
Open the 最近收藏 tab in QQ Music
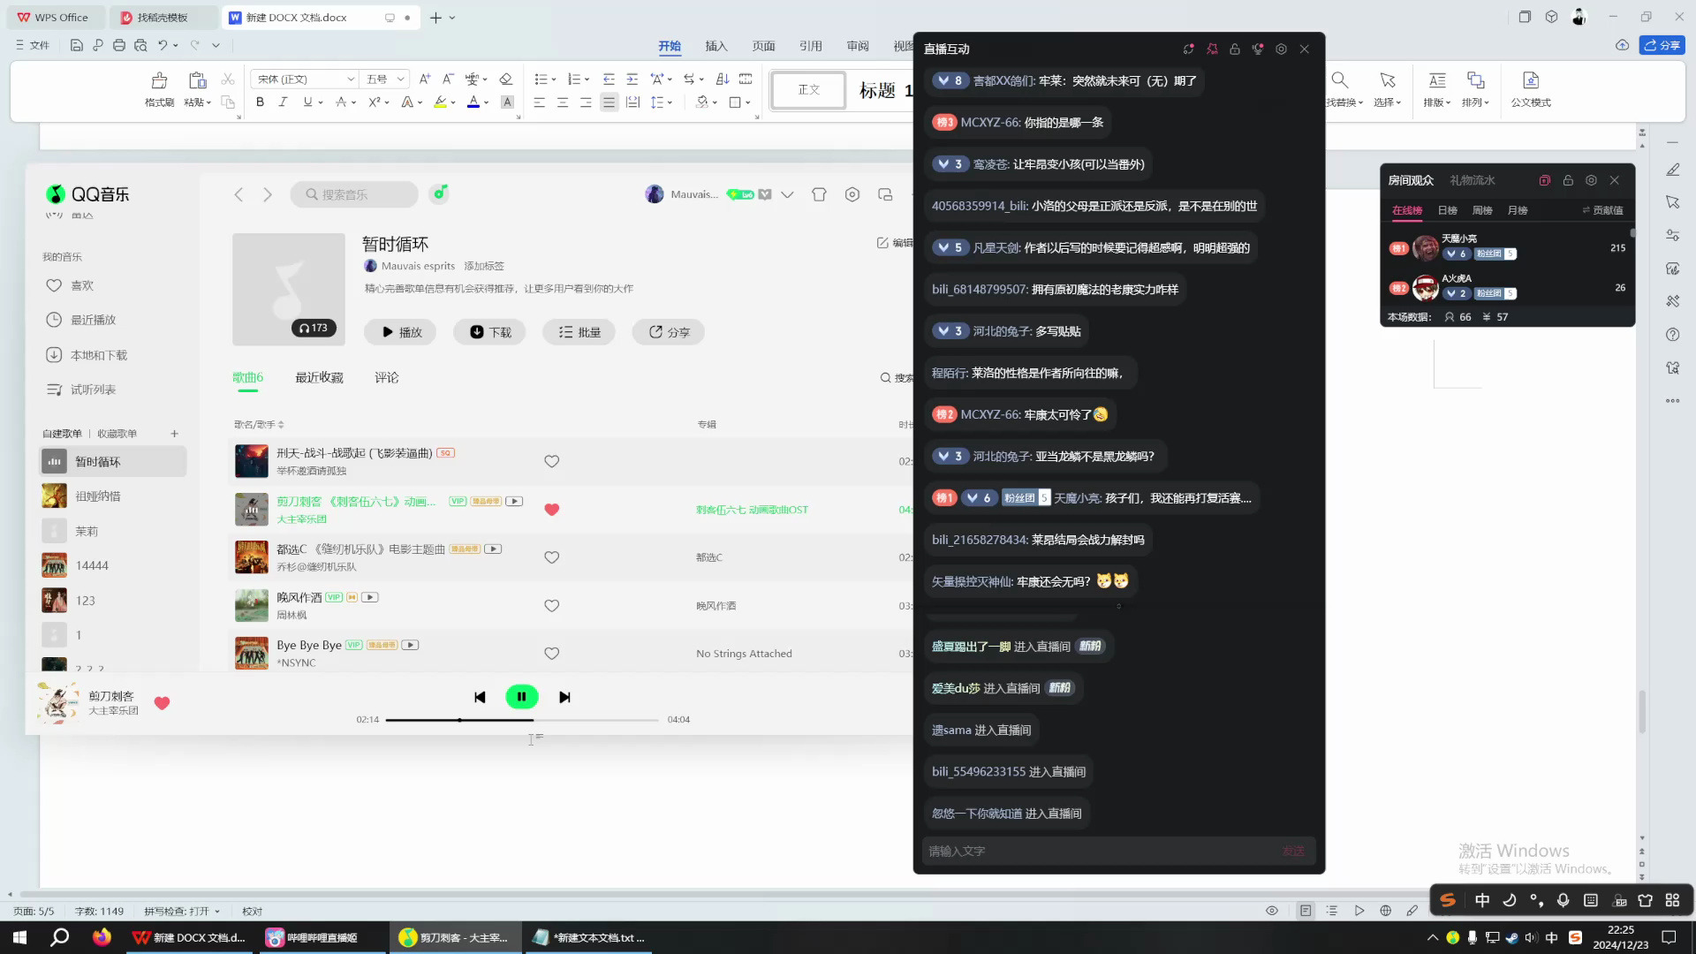click(319, 378)
